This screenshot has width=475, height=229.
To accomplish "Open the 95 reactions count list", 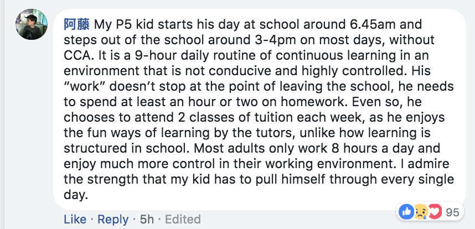I will tap(452, 212).
